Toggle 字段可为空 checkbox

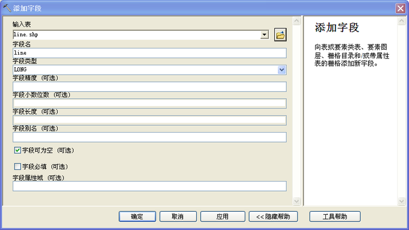click(18, 150)
